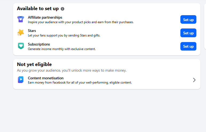Click the yellow Stars icon
The height and width of the screenshot is (132, 206).
click(x=21, y=32)
